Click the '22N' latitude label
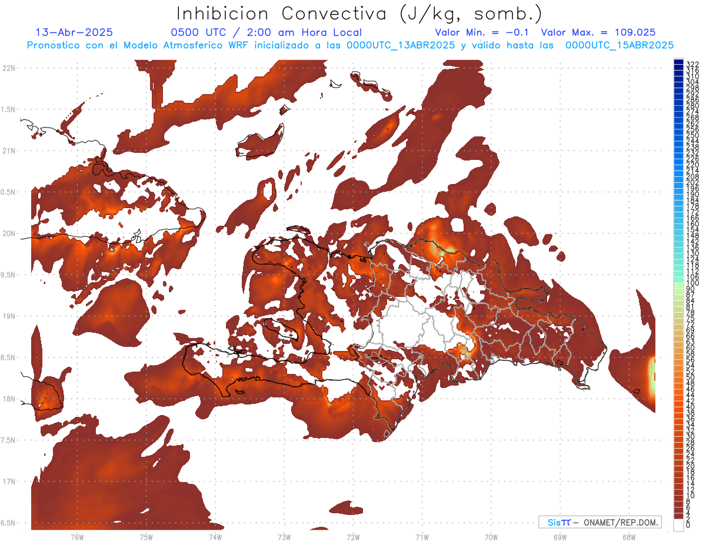Image resolution: width=706 pixels, height=545 pixels. click(9, 68)
